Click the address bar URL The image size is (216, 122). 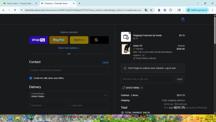point(83,10)
